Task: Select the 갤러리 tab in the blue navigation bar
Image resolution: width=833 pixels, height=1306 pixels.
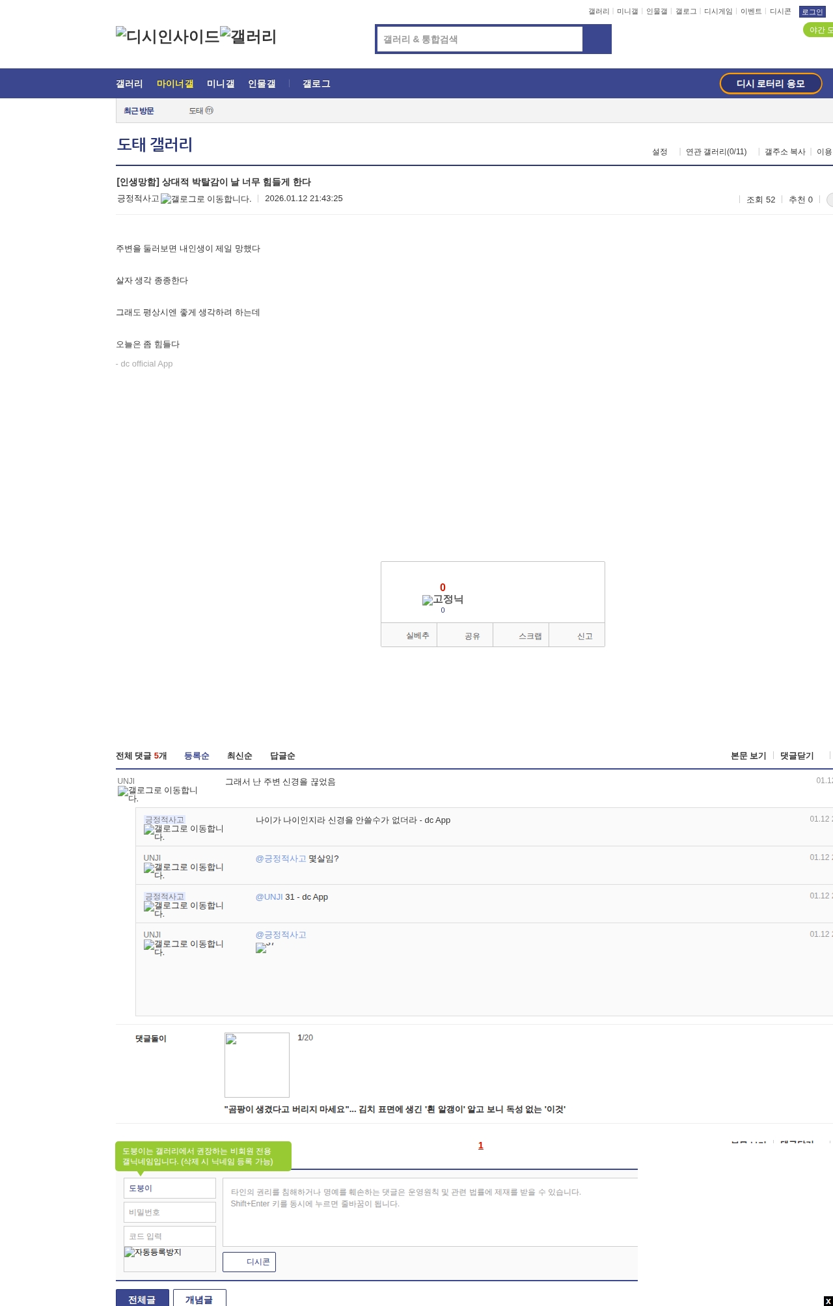Action: [130, 84]
